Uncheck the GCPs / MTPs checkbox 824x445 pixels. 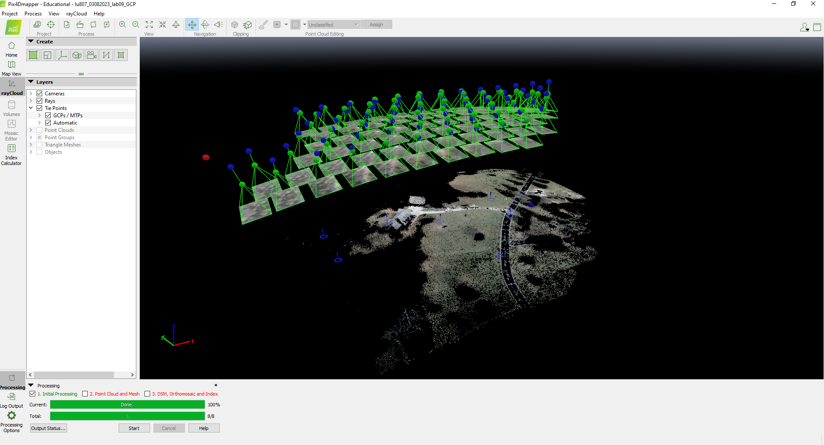[48, 116]
